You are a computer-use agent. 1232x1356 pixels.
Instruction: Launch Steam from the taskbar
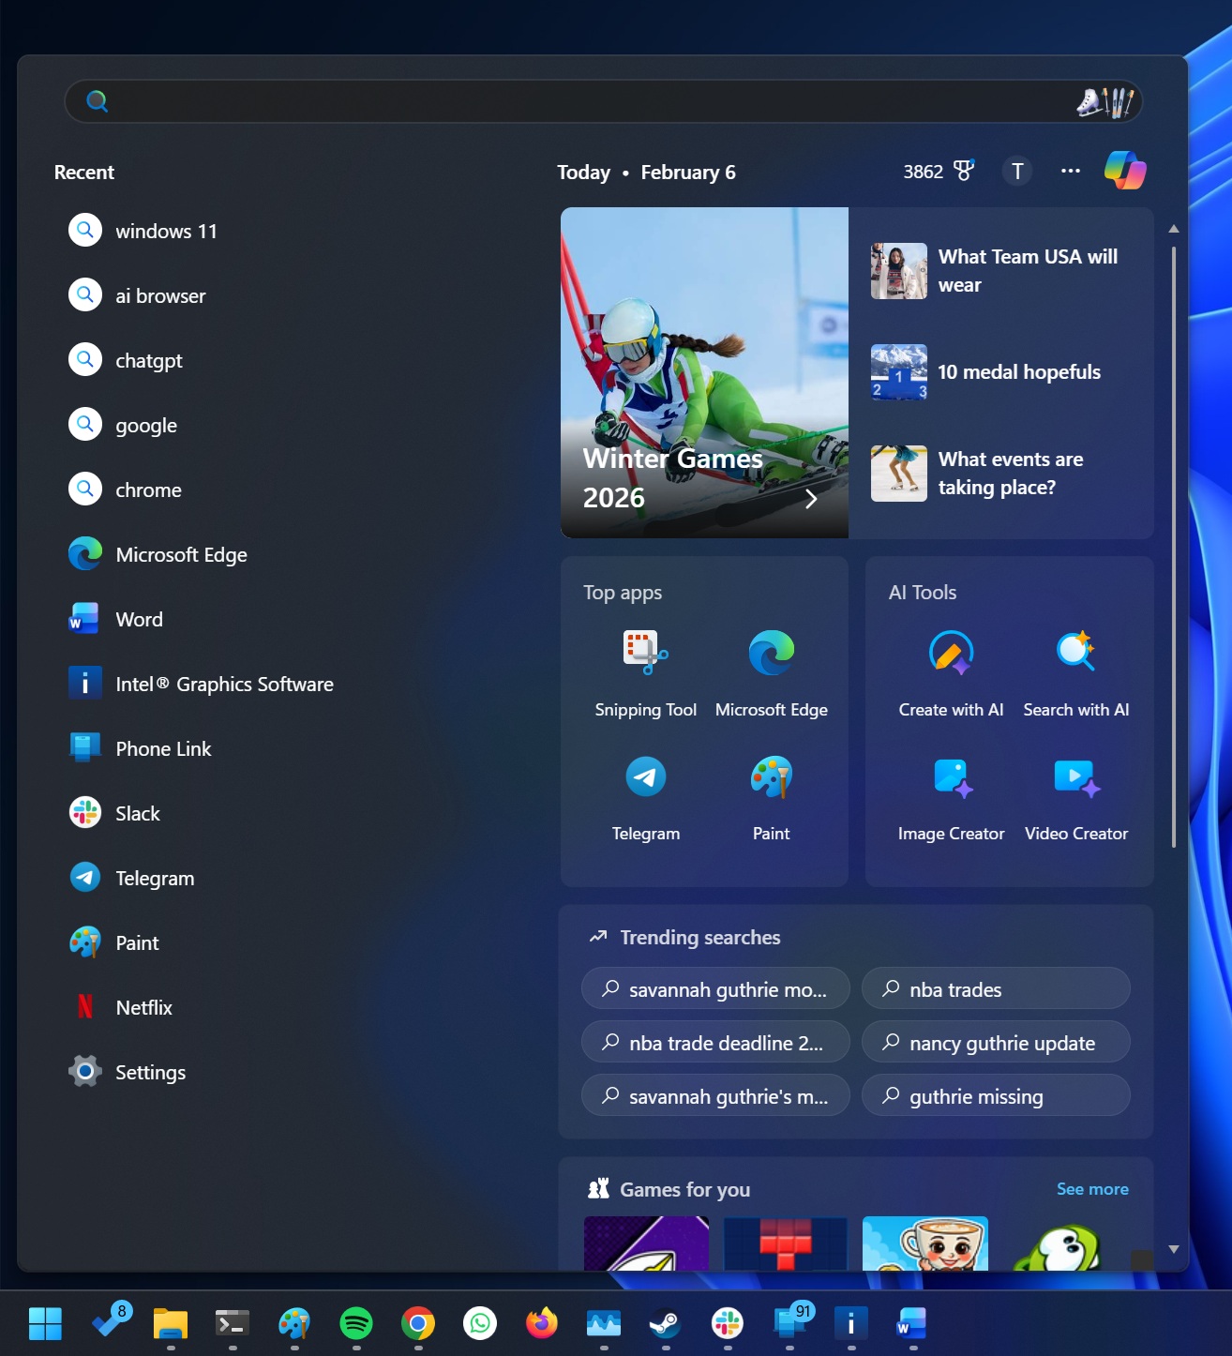pyautogui.click(x=666, y=1324)
